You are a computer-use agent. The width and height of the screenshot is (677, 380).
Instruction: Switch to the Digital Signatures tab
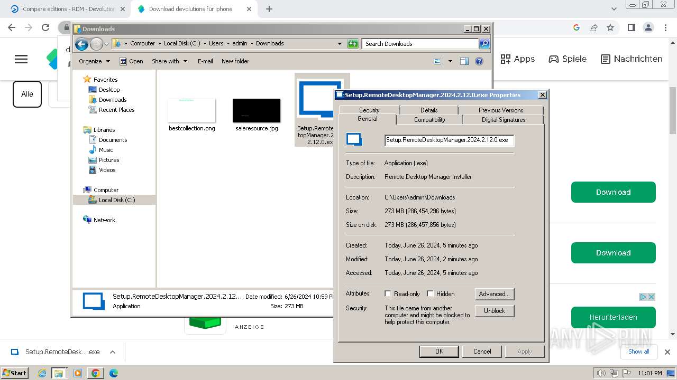[504, 120]
